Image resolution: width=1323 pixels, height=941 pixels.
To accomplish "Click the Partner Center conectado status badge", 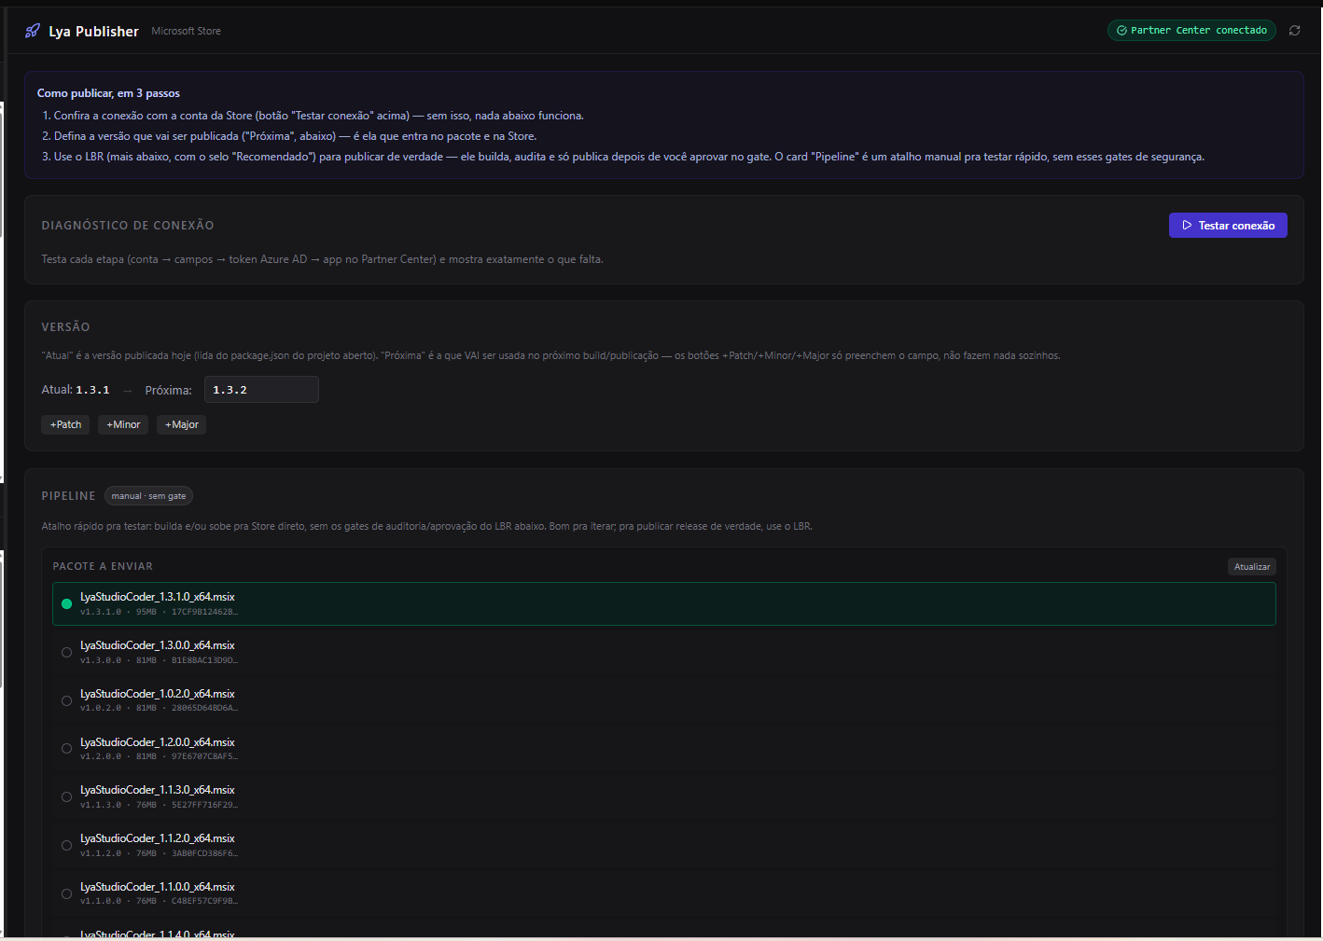I will [x=1191, y=31].
